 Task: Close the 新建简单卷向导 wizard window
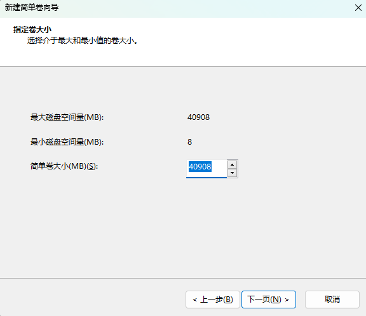358,8
